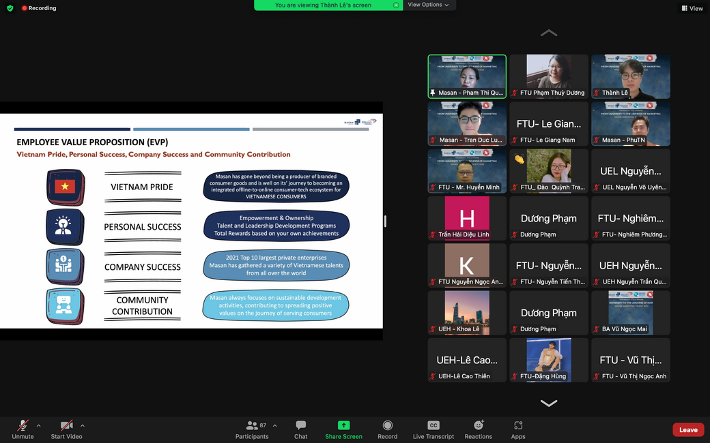The height and width of the screenshot is (443, 710).
Task: Click the Company Success team icon
Action: 65,266
